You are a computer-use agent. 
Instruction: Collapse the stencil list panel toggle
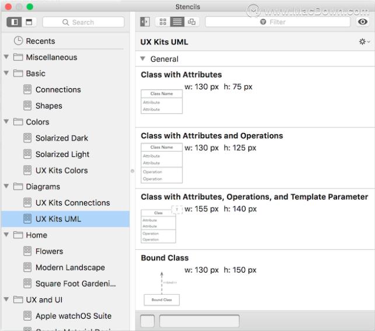coord(145,22)
